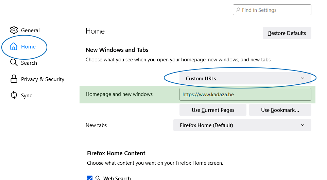327x180 pixels.
Task: Click the Restore Defaults button
Action: click(x=287, y=33)
